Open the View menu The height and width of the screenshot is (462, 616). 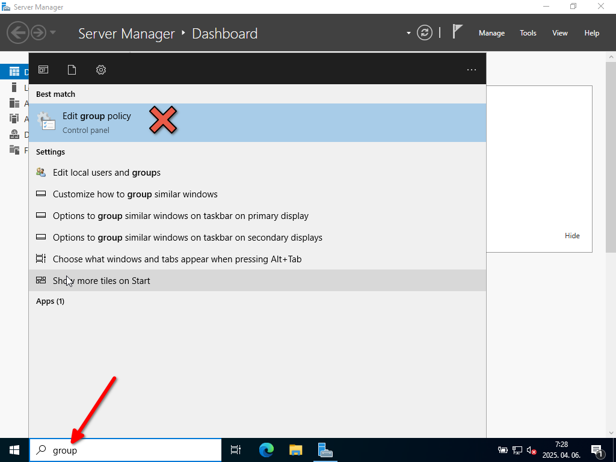click(560, 33)
